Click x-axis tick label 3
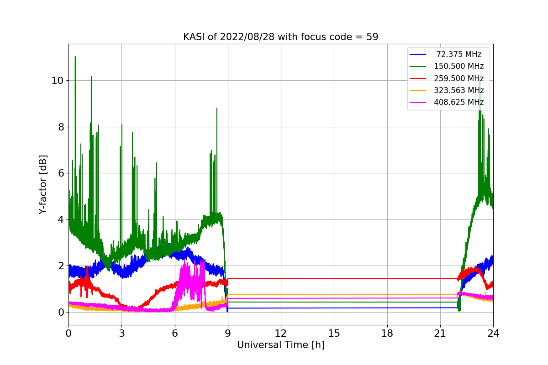The image size is (548, 365). coord(121,333)
